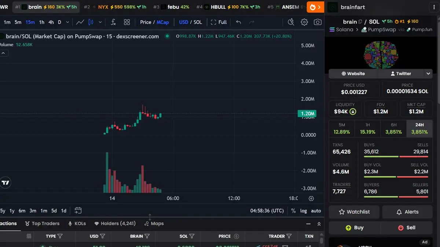
Task: Toggle log scale on chart
Action: pos(304,211)
